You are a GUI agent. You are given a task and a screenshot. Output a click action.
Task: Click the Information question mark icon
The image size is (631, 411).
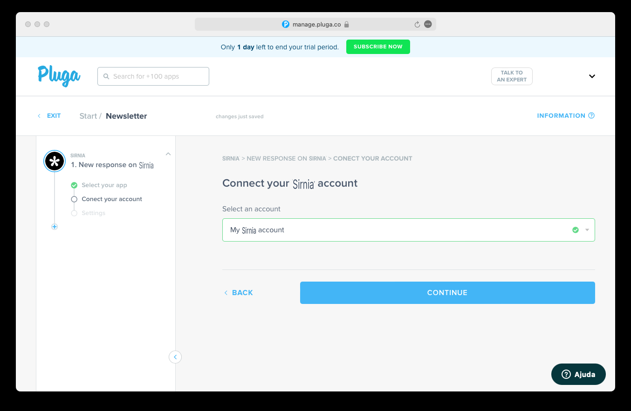[x=591, y=115]
